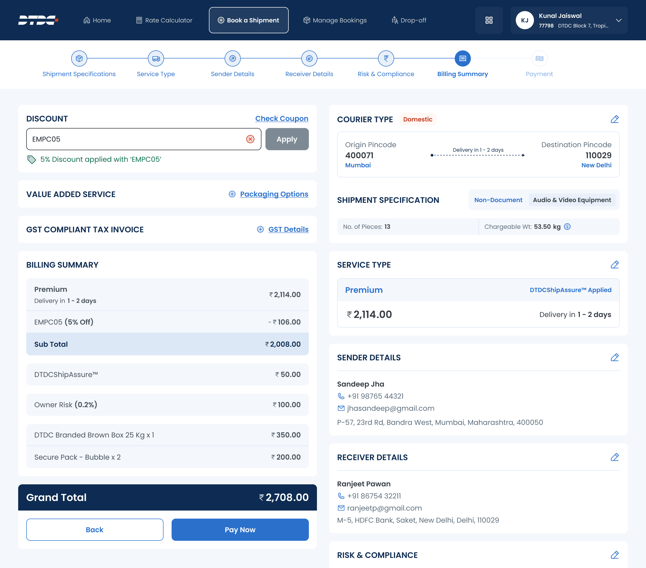Open the Rate Calculator menu
The height and width of the screenshot is (568, 646).
(x=164, y=20)
